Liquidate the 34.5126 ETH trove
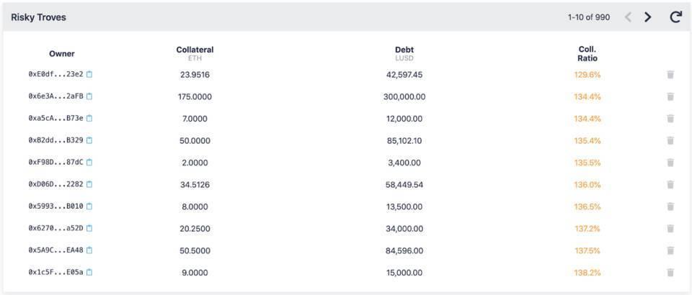 pos(670,184)
